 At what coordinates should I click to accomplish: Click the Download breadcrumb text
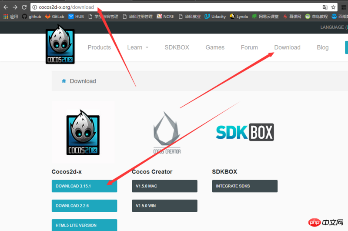83,81
